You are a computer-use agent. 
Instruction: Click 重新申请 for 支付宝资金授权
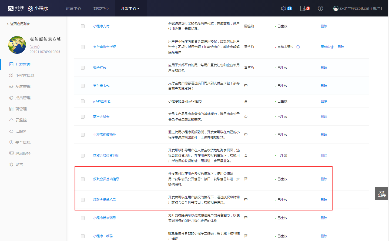tap(327, 47)
